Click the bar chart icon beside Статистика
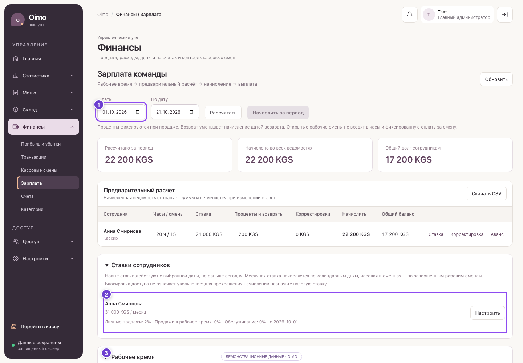This screenshot has width=523, height=363. click(16, 76)
